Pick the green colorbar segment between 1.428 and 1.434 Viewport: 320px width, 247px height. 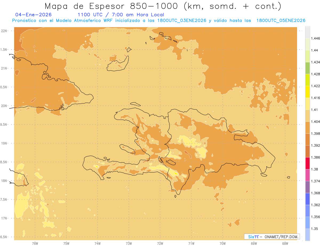[x=307, y=68]
